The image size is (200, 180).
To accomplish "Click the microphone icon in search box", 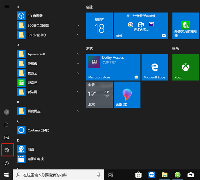I will click(x=99, y=175).
